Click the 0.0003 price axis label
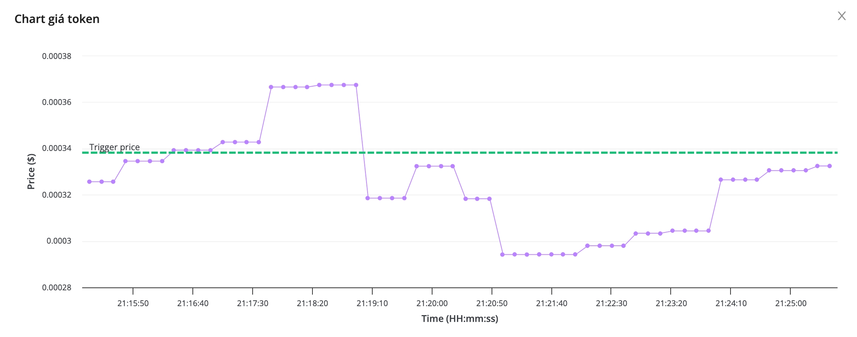 tap(59, 241)
